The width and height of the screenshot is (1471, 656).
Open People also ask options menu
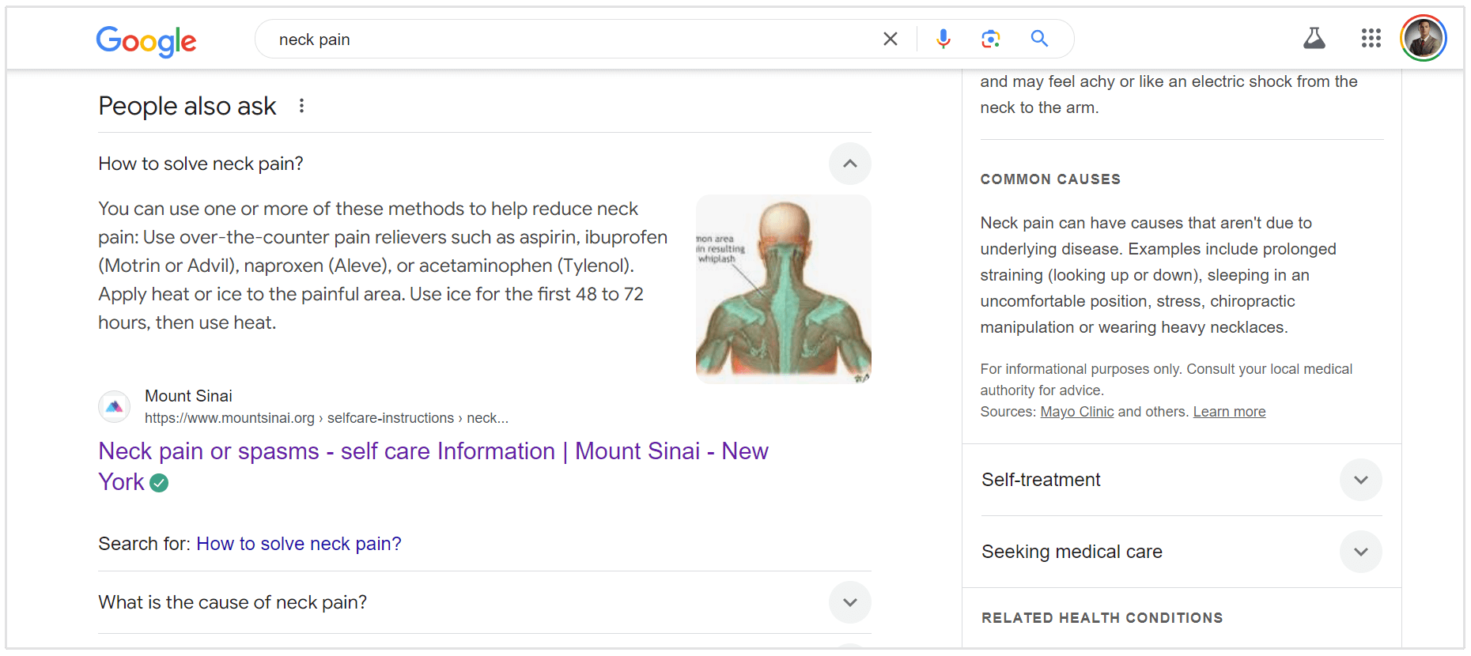coord(301,106)
